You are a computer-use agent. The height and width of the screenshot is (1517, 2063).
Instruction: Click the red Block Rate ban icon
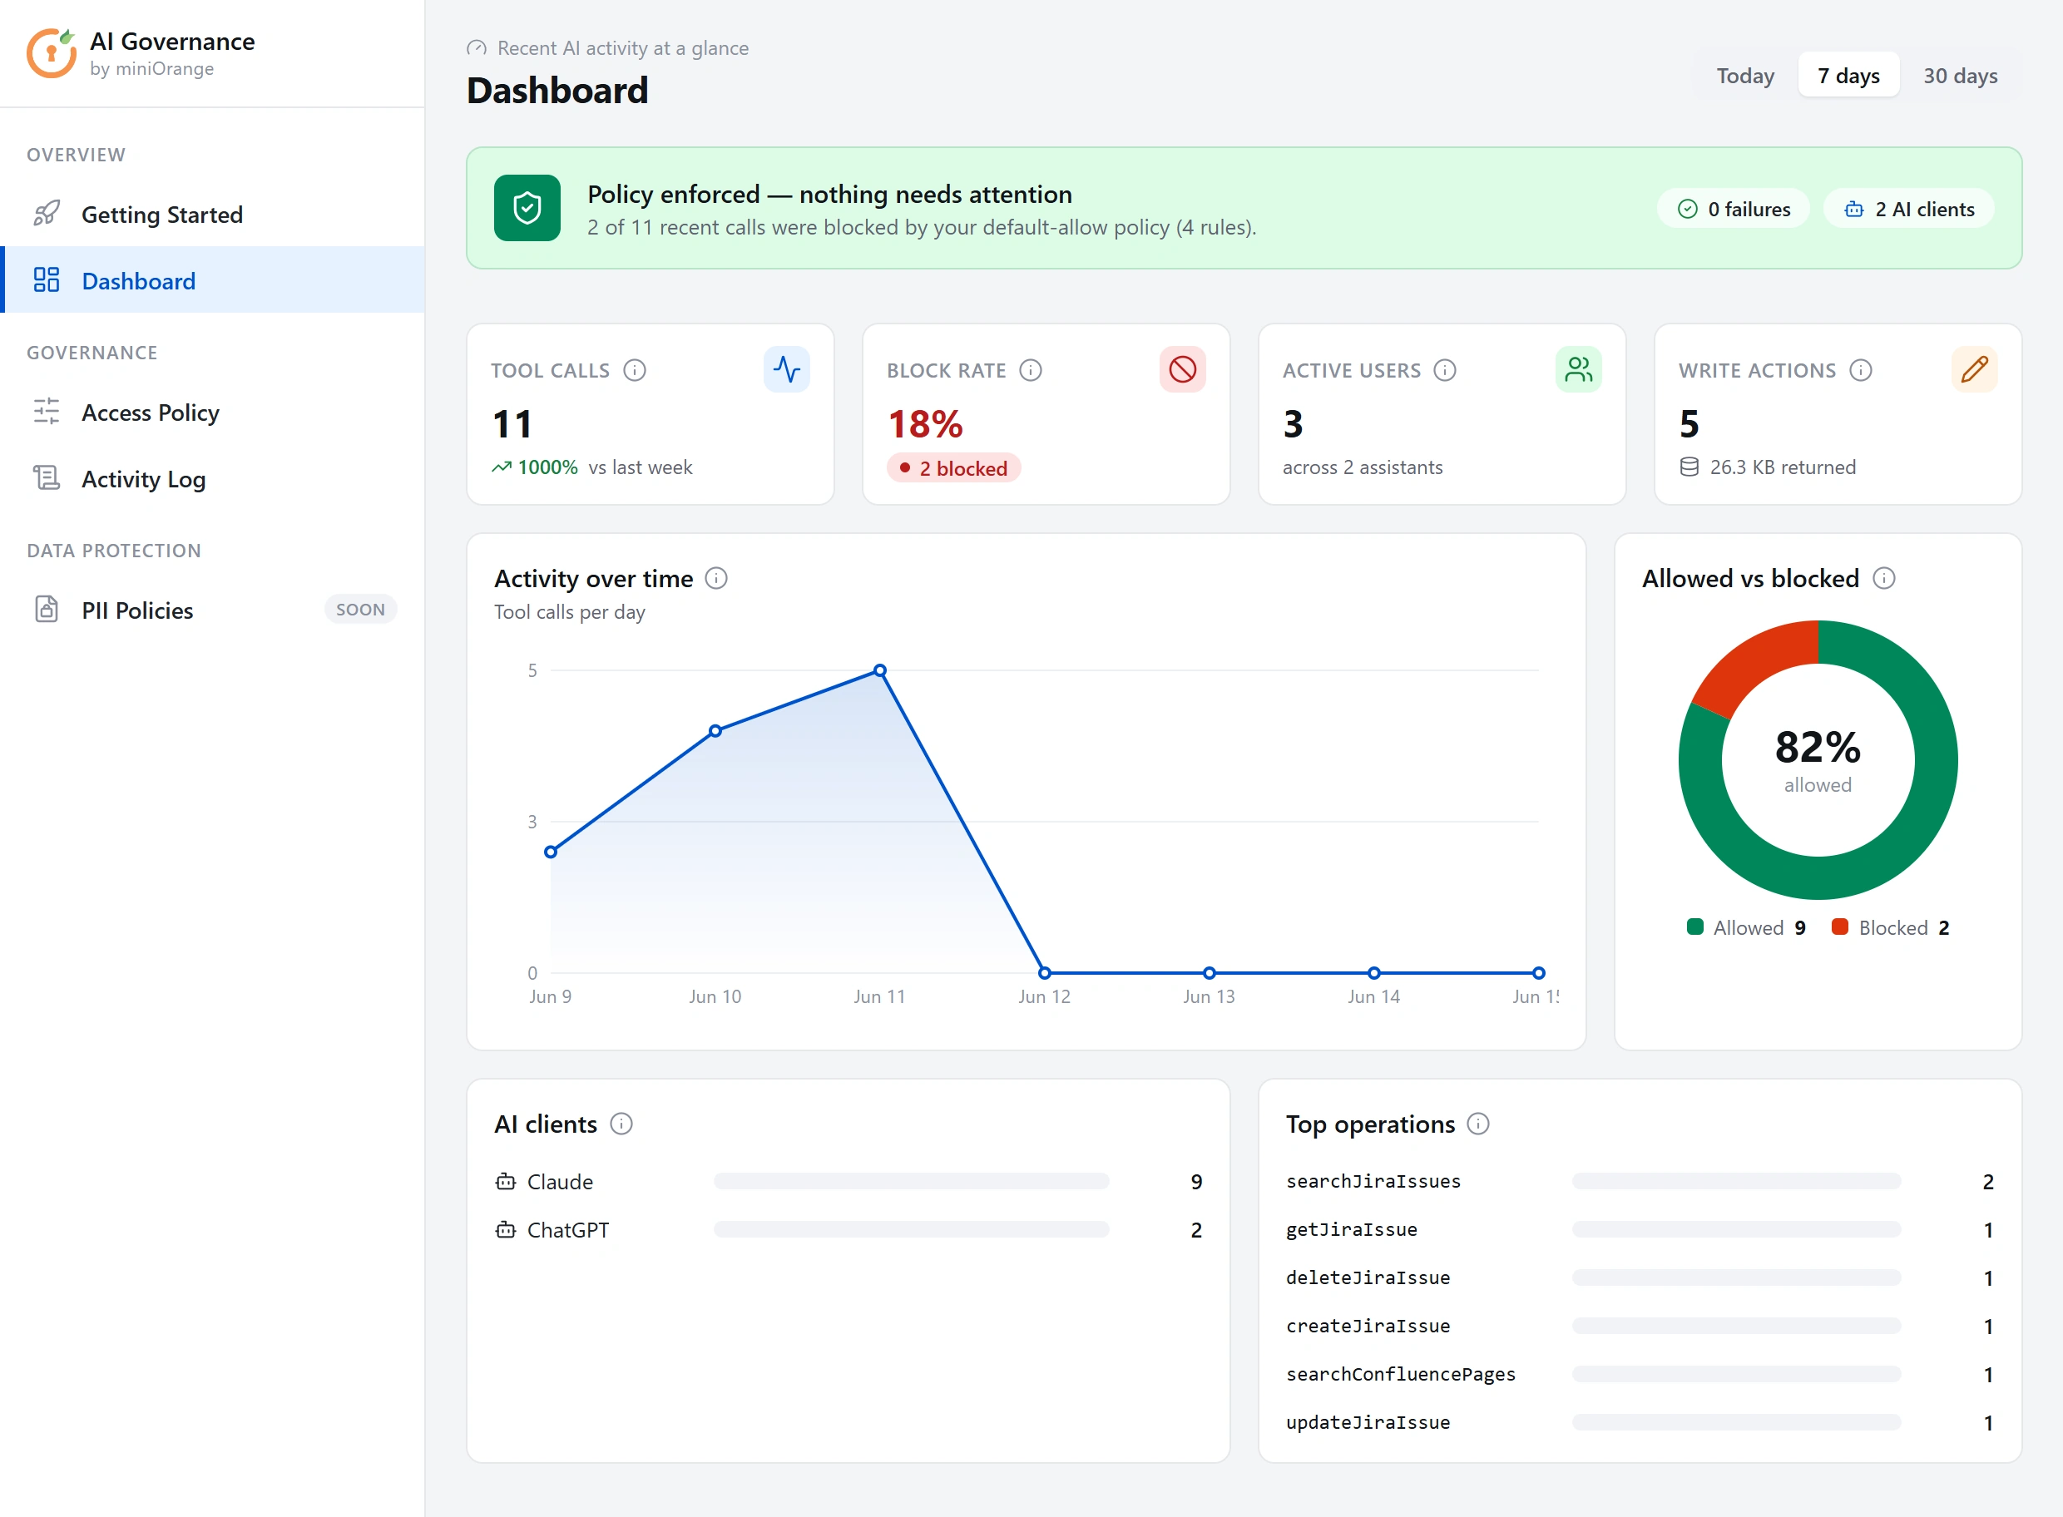coord(1183,369)
